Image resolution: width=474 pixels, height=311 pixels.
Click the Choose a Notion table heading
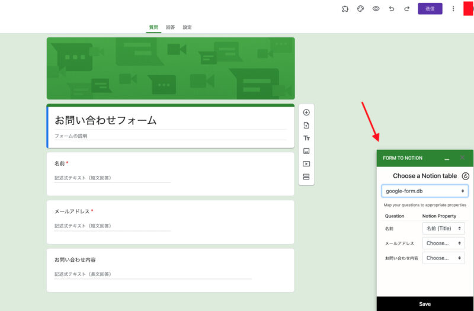[425, 176]
